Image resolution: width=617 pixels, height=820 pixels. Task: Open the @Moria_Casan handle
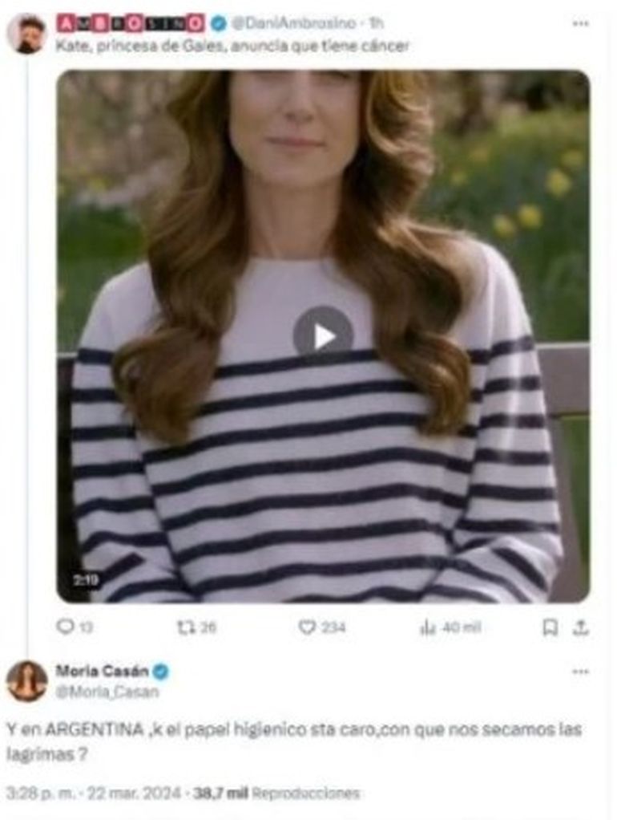point(107,692)
